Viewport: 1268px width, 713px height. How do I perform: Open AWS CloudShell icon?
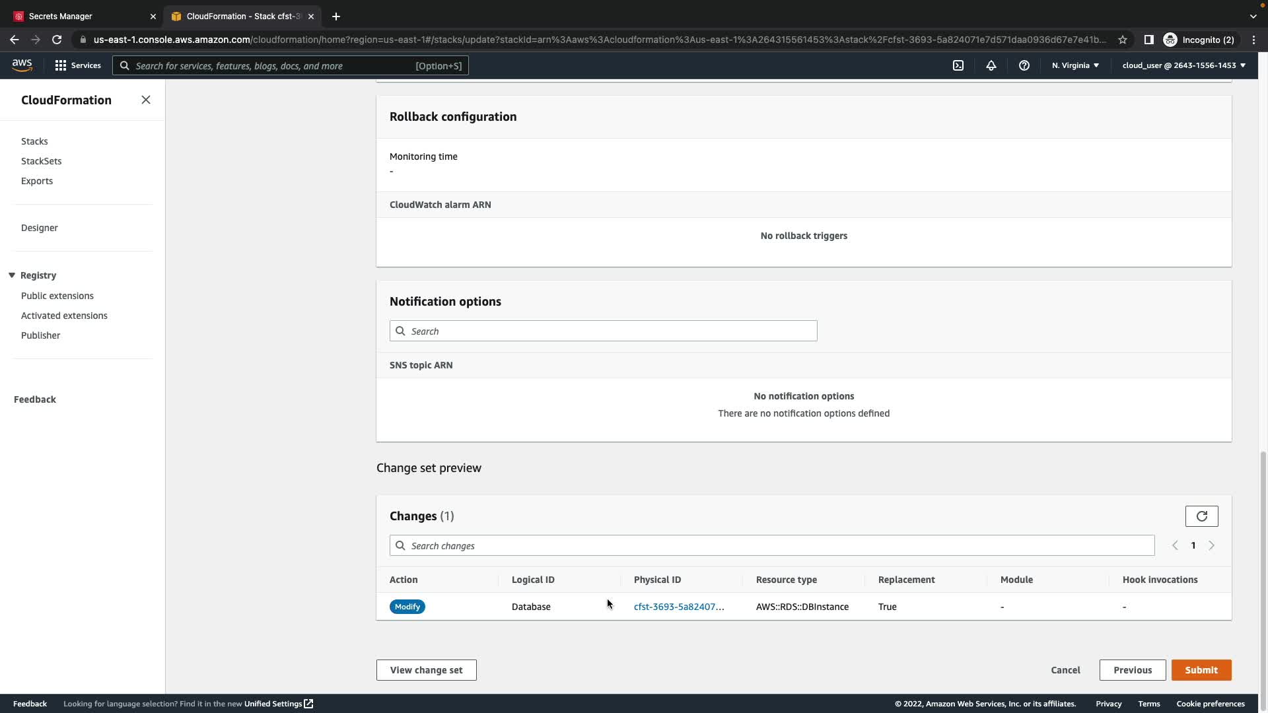click(x=958, y=65)
